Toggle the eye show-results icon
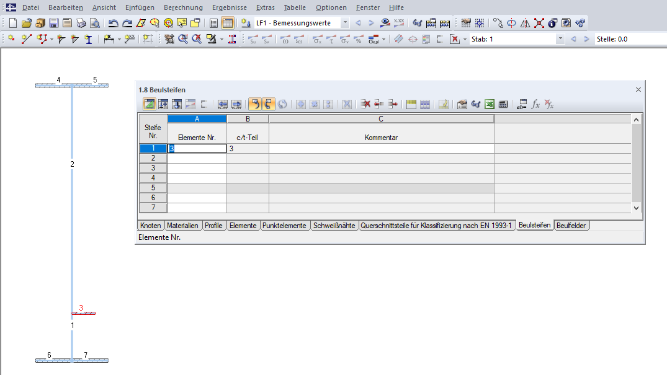 (385, 23)
